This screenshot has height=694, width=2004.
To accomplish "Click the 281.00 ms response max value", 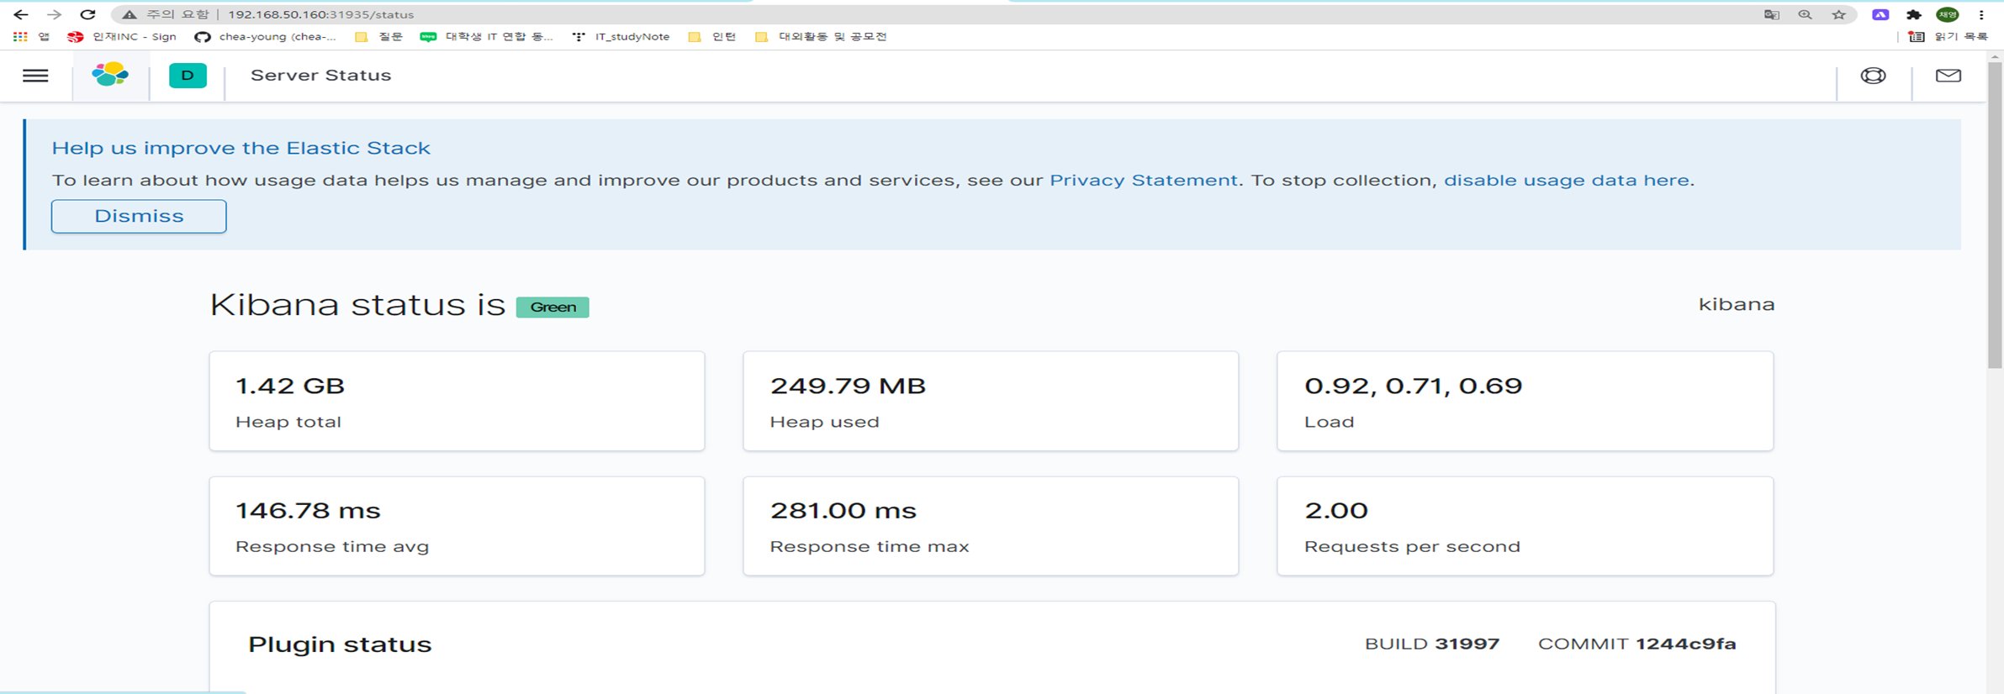I will (843, 511).
